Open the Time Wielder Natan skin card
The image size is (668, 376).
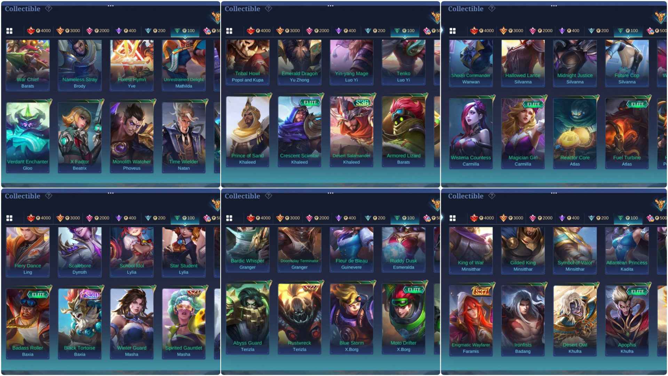[x=184, y=137]
